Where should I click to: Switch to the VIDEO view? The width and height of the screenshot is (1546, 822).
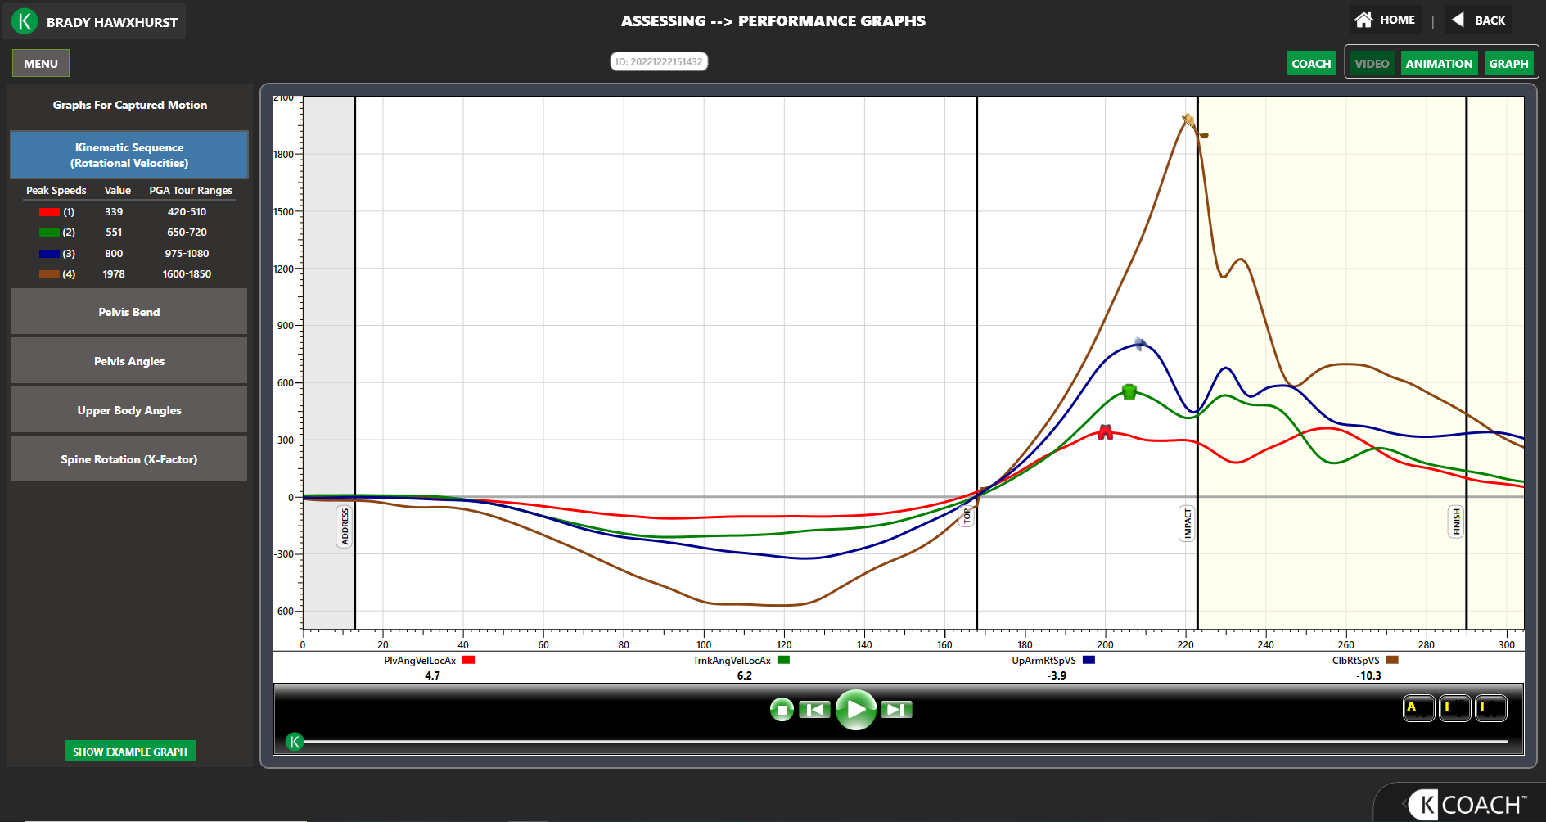pyautogui.click(x=1372, y=64)
